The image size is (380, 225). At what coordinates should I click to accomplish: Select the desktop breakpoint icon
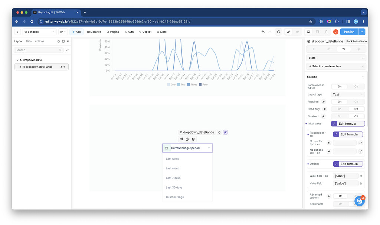(x=308, y=32)
